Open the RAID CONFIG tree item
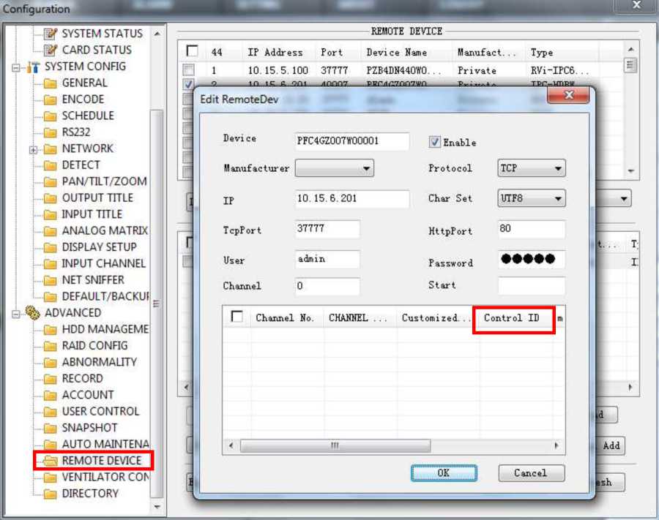Viewport: 659px width, 520px height. (94, 346)
